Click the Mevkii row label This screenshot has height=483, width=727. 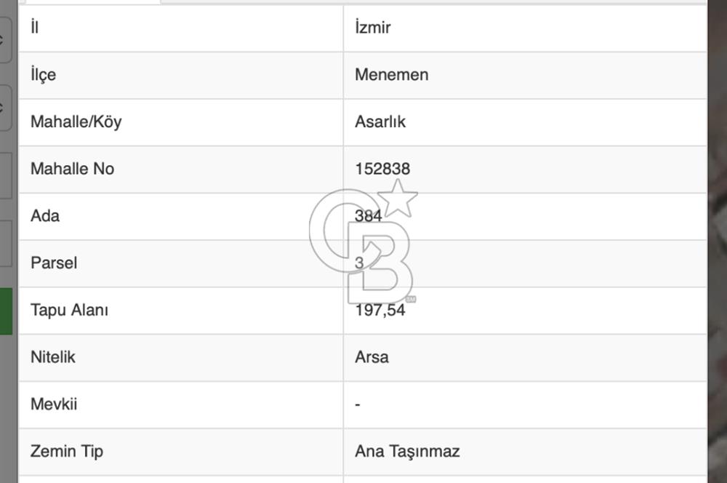point(54,404)
